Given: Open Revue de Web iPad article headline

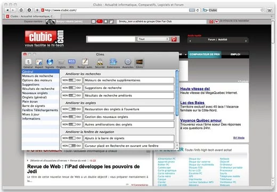Looking at the screenshot, I should (x=83, y=169).
